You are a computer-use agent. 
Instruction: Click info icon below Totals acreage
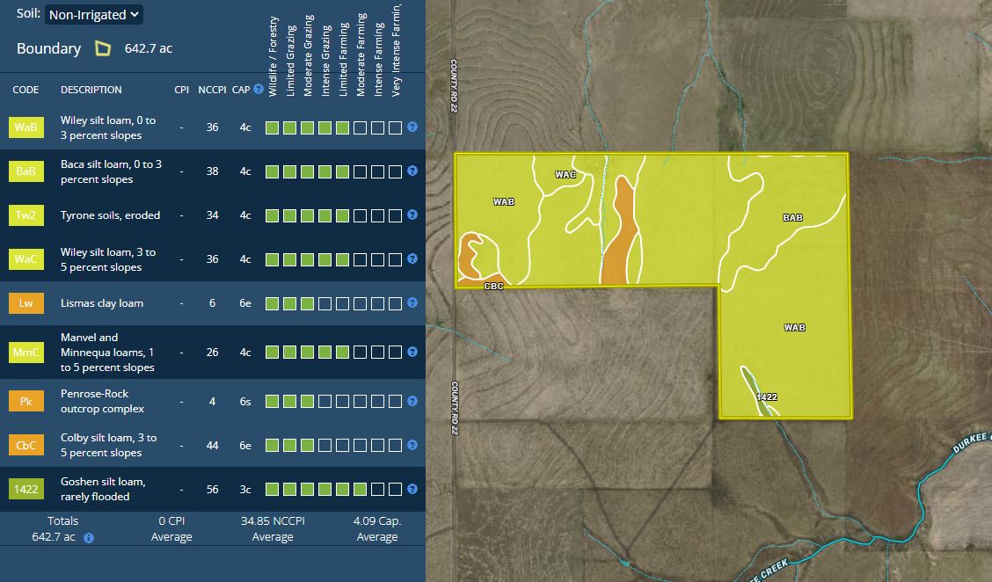(89, 537)
